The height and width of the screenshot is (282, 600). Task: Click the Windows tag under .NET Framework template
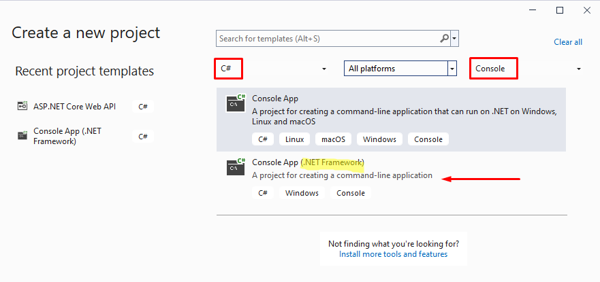tap(302, 193)
